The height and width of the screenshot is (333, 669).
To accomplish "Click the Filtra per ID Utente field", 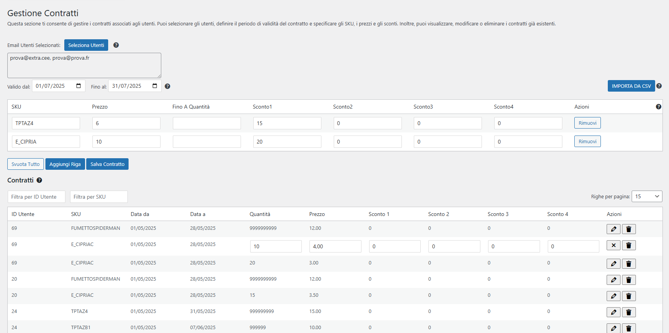I will tap(37, 197).
